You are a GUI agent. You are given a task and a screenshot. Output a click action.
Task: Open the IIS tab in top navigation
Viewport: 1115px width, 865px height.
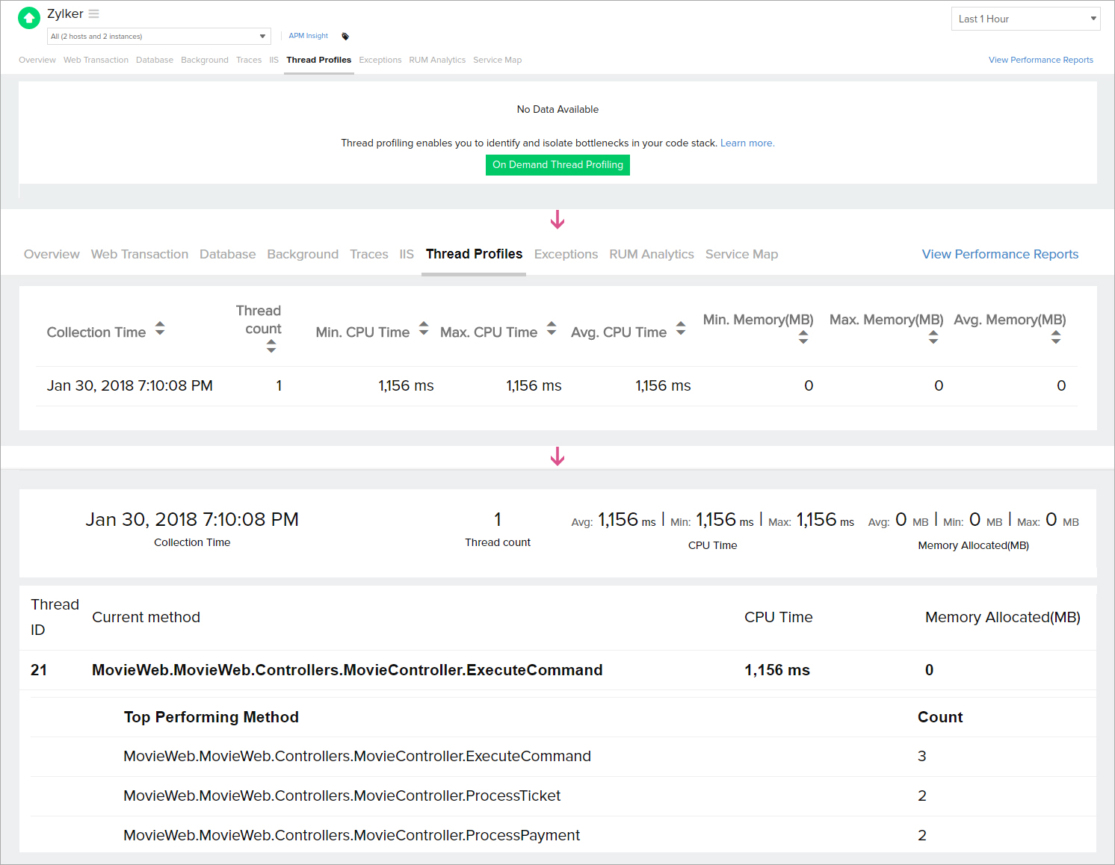click(274, 60)
